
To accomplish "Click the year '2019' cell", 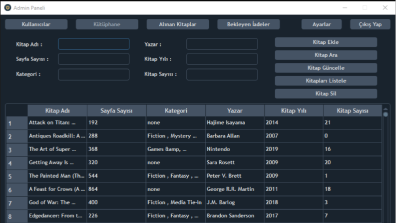I will pyautogui.click(x=294, y=149).
